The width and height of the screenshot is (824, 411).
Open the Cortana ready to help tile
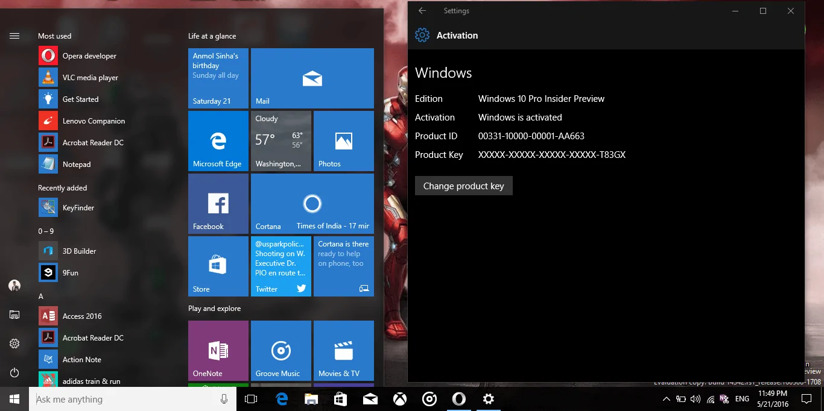344,266
